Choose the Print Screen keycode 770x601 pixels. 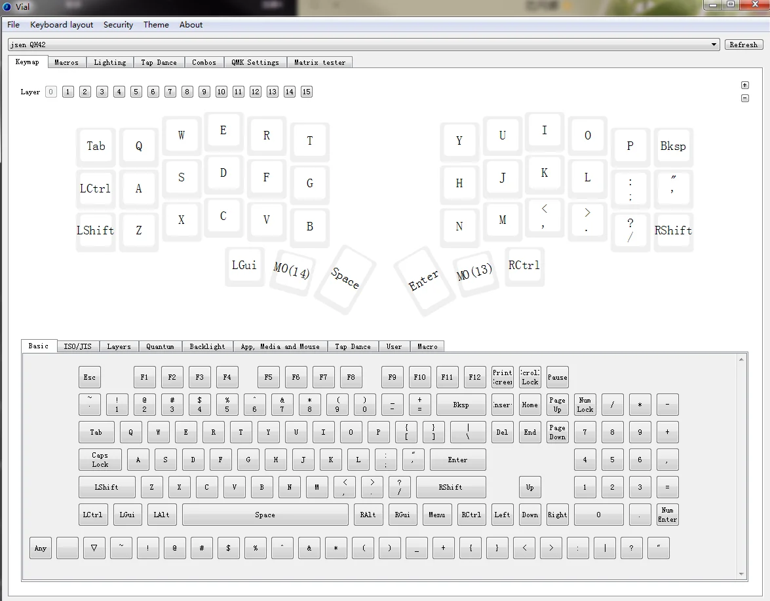(x=503, y=377)
